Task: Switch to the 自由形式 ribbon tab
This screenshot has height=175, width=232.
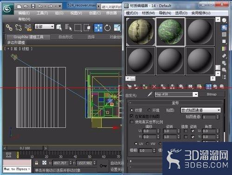Action: [65, 37]
